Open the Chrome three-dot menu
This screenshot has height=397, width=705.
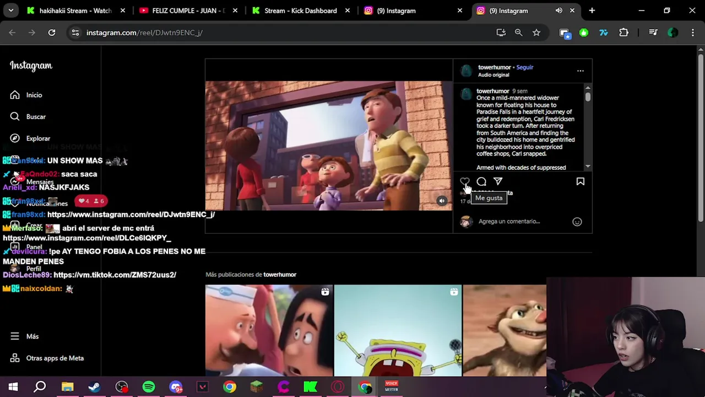pos(692,33)
